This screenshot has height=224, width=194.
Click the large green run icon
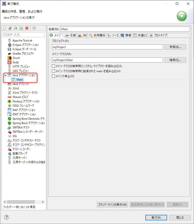point(182,16)
